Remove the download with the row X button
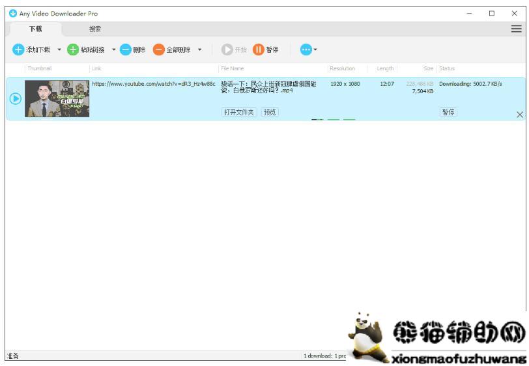 (519, 115)
